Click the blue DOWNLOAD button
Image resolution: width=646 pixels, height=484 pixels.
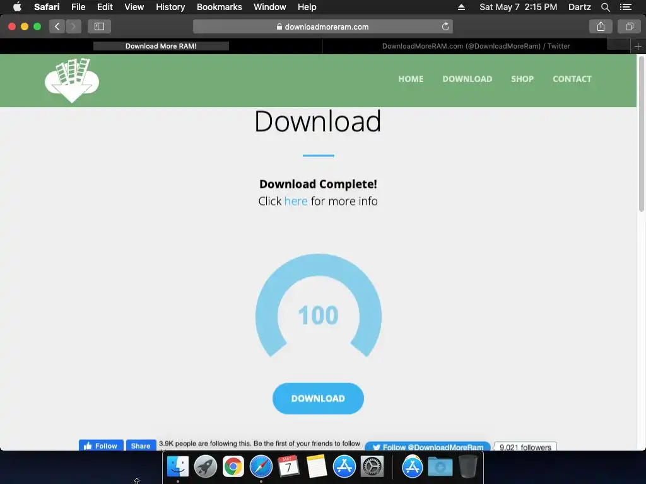click(318, 398)
